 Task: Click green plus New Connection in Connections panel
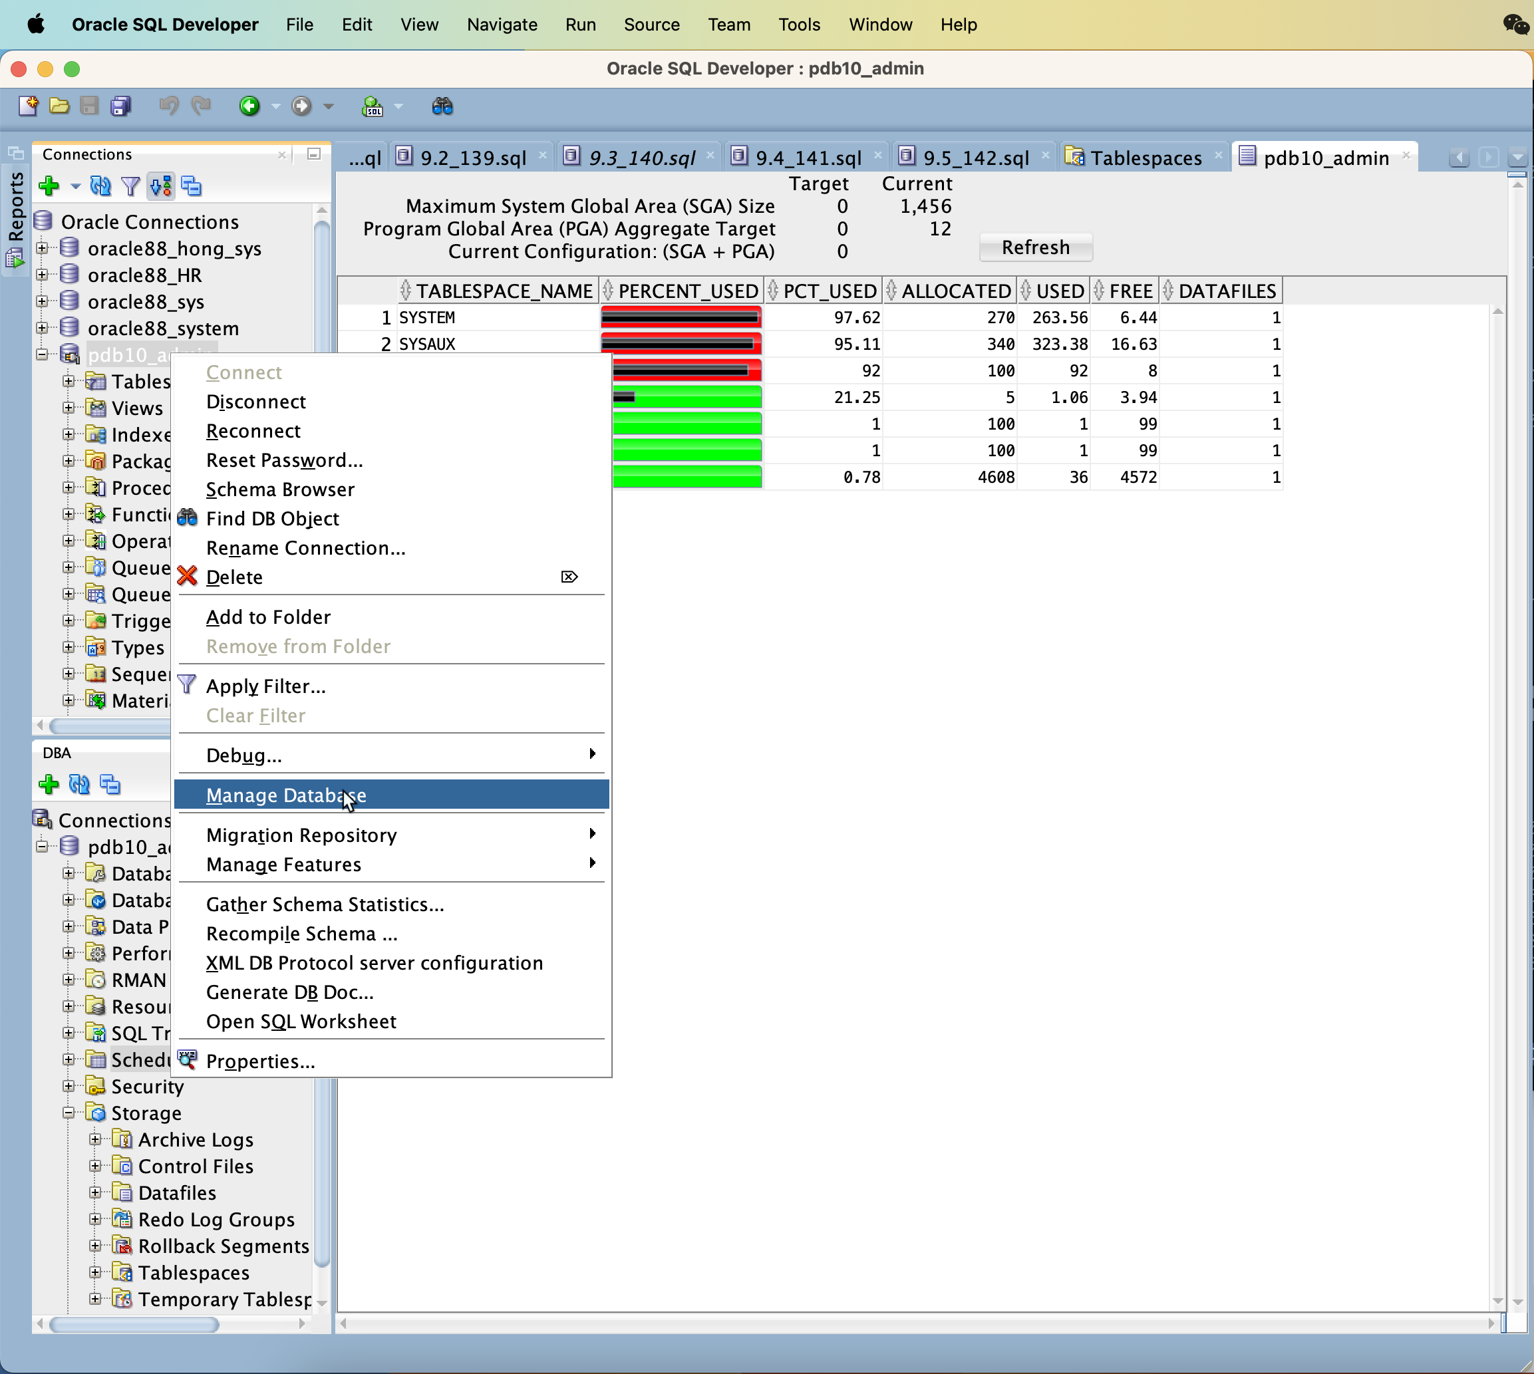click(x=49, y=186)
